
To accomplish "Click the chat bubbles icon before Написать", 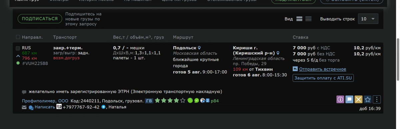I will (31, 107).
